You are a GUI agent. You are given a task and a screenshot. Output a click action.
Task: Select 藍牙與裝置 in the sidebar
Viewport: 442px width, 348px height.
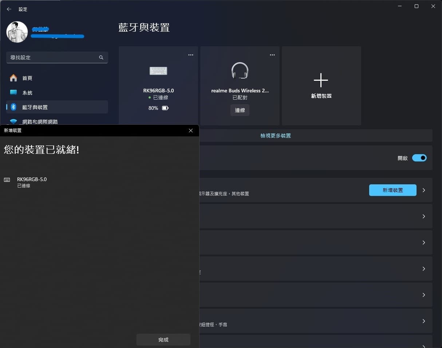pyautogui.click(x=57, y=107)
